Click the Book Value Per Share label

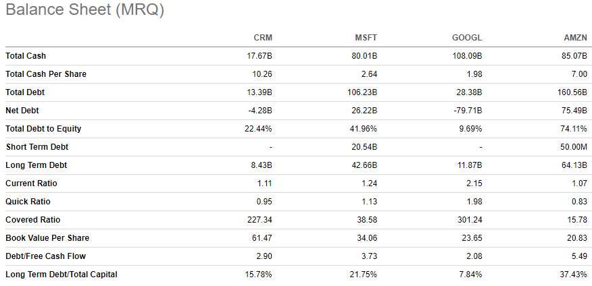click(x=47, y=237)
